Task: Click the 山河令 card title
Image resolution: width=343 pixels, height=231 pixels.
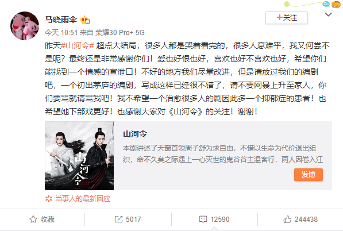Action: click(135, 134)
